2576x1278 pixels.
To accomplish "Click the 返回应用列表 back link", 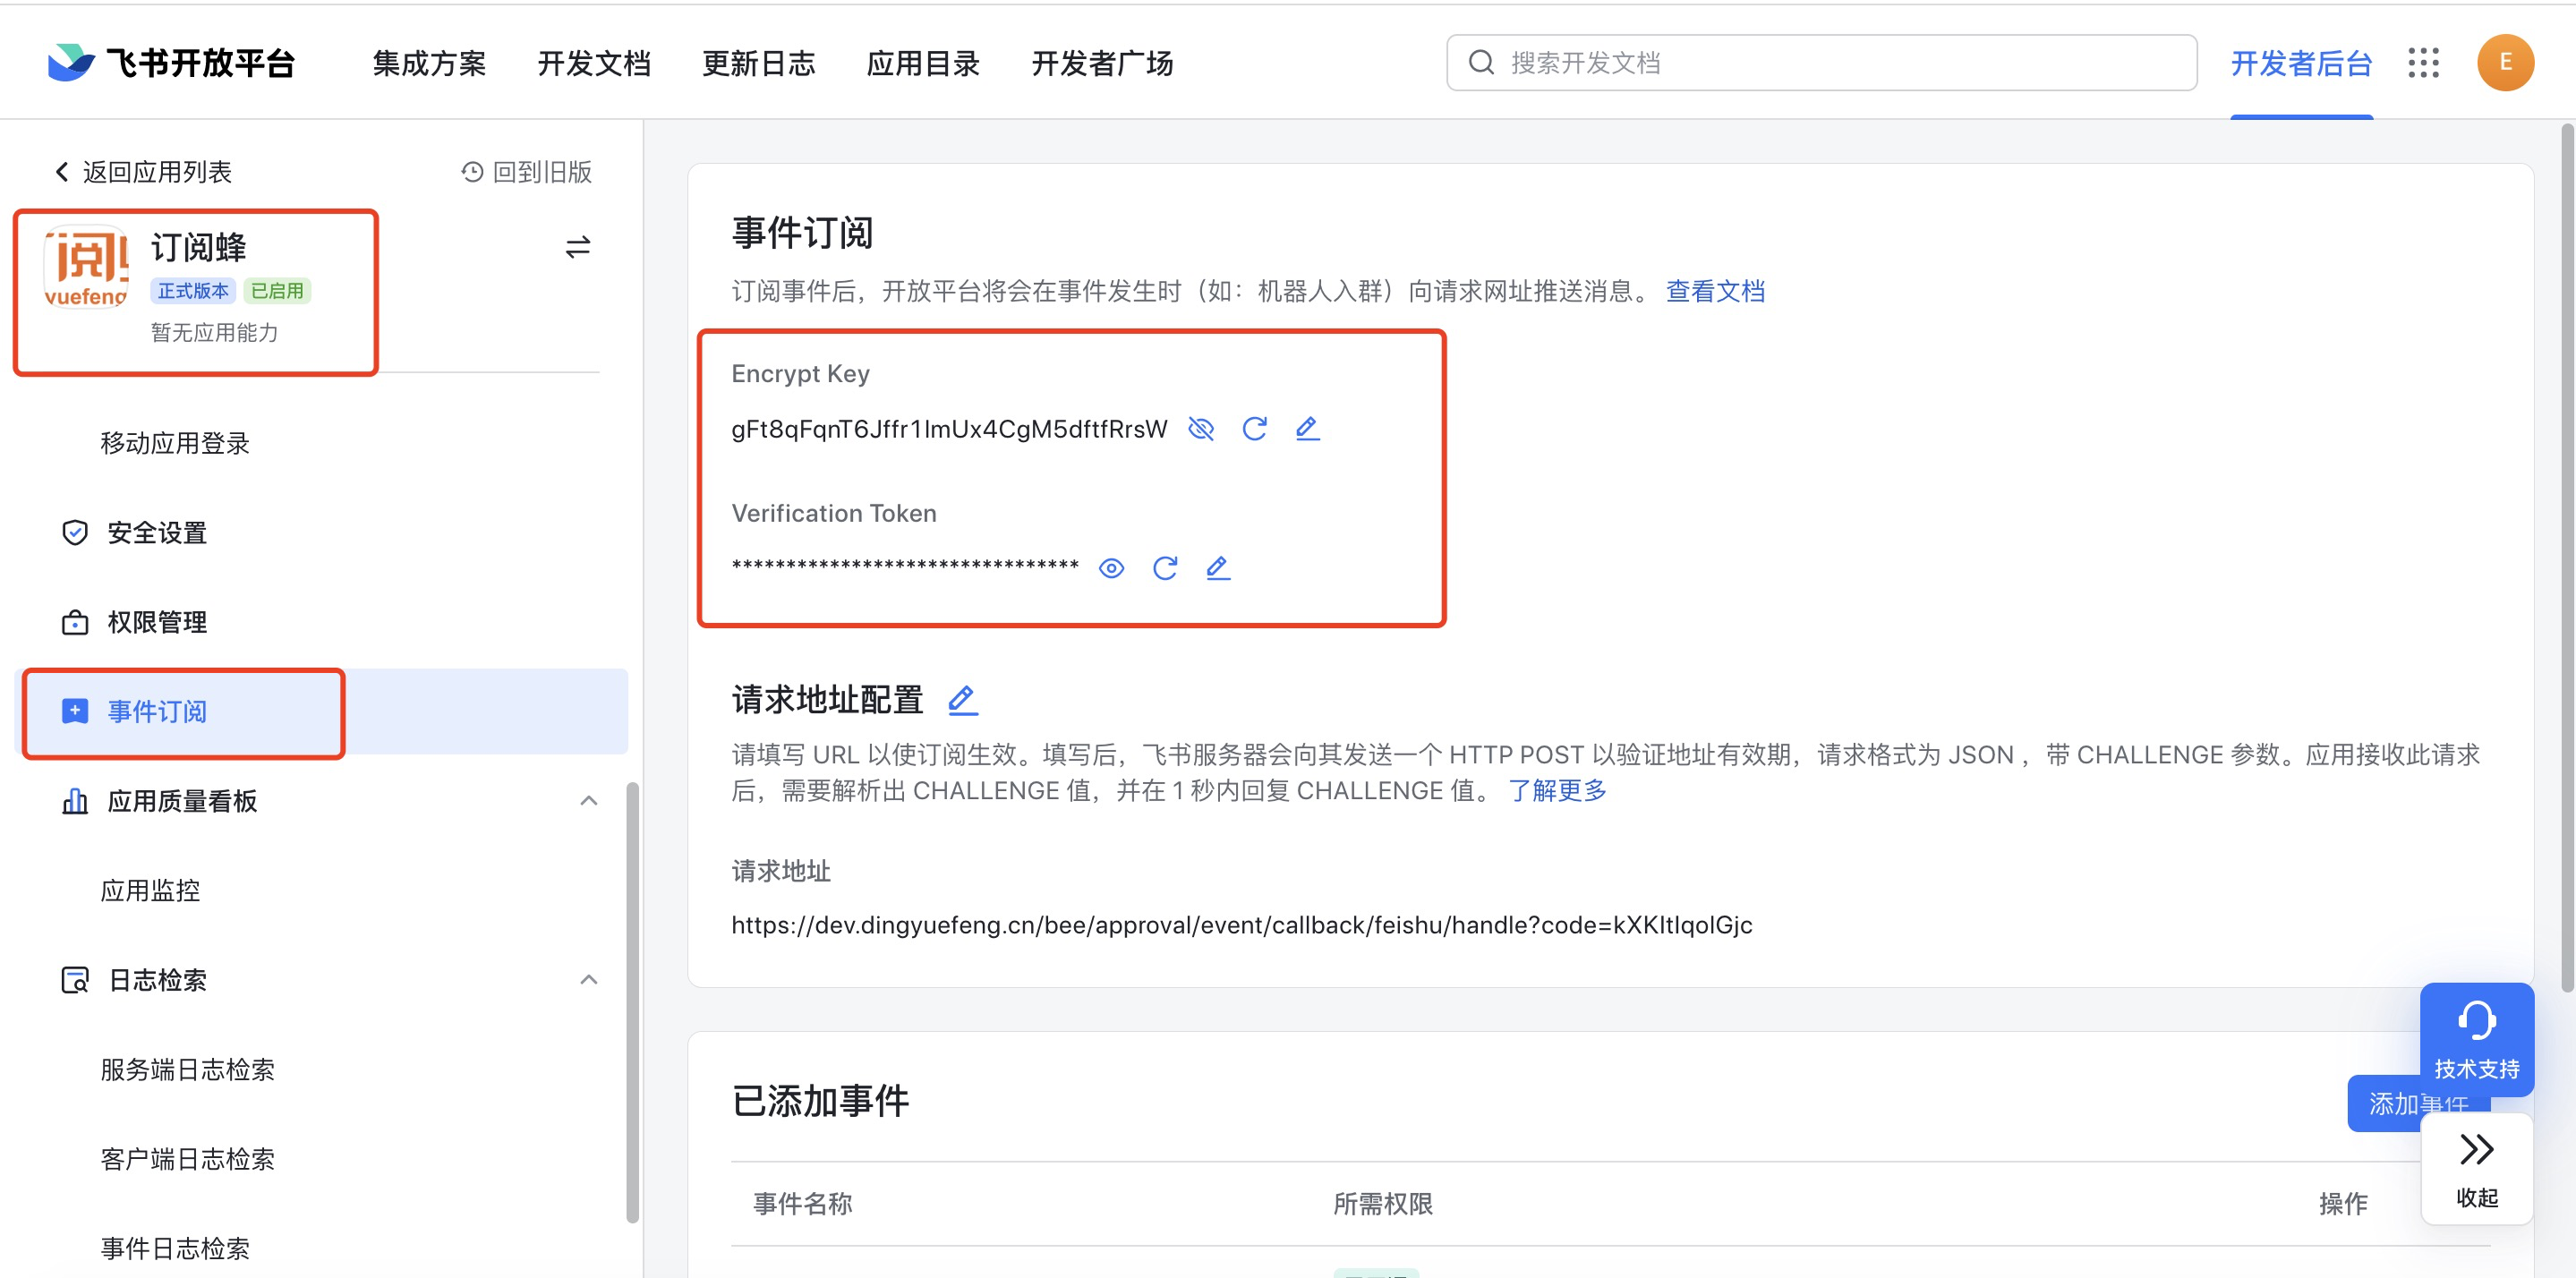I will (143, 172).
